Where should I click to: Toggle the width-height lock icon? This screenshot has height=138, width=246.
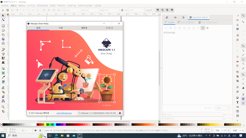122,10
